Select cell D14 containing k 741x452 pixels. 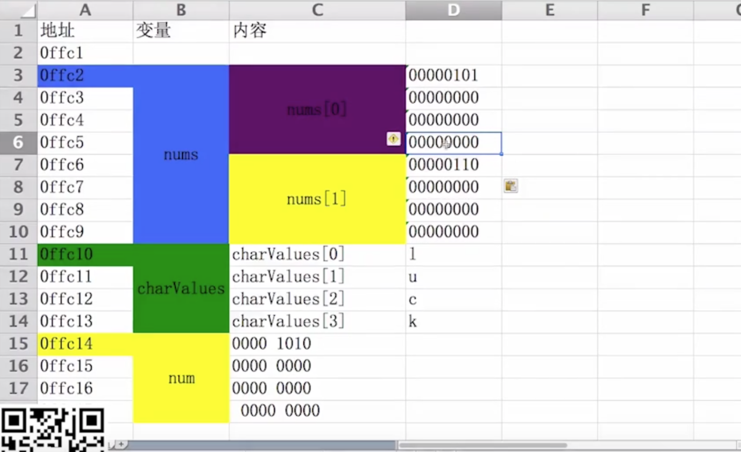[x=454, y=321]
